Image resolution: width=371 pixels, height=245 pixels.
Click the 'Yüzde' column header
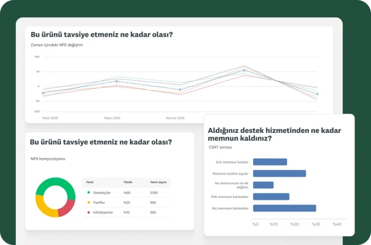[x=128, y=182]
